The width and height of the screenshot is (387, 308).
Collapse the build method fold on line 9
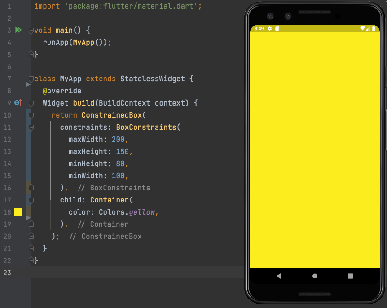(x=31, y=103)
